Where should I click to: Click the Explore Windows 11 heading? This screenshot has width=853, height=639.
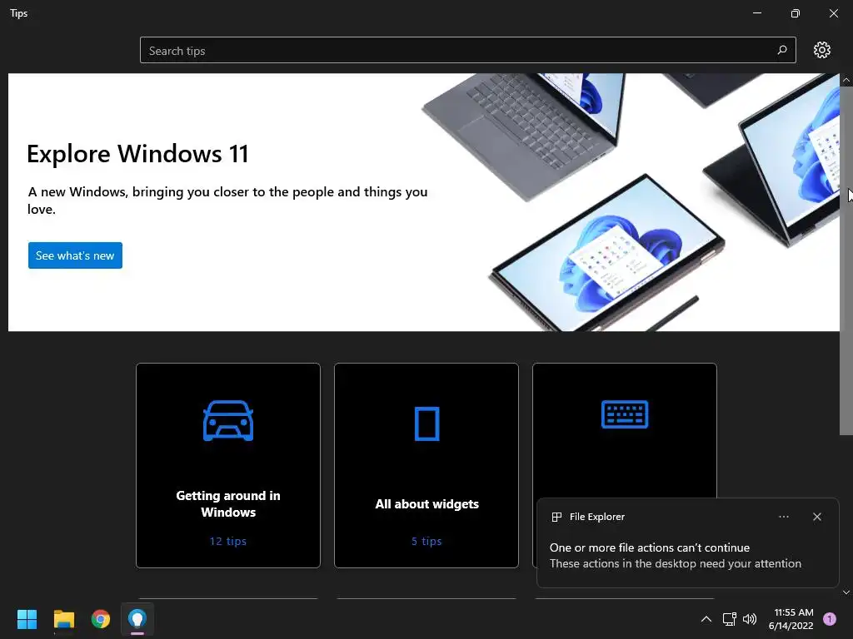(x=138, y=154)
